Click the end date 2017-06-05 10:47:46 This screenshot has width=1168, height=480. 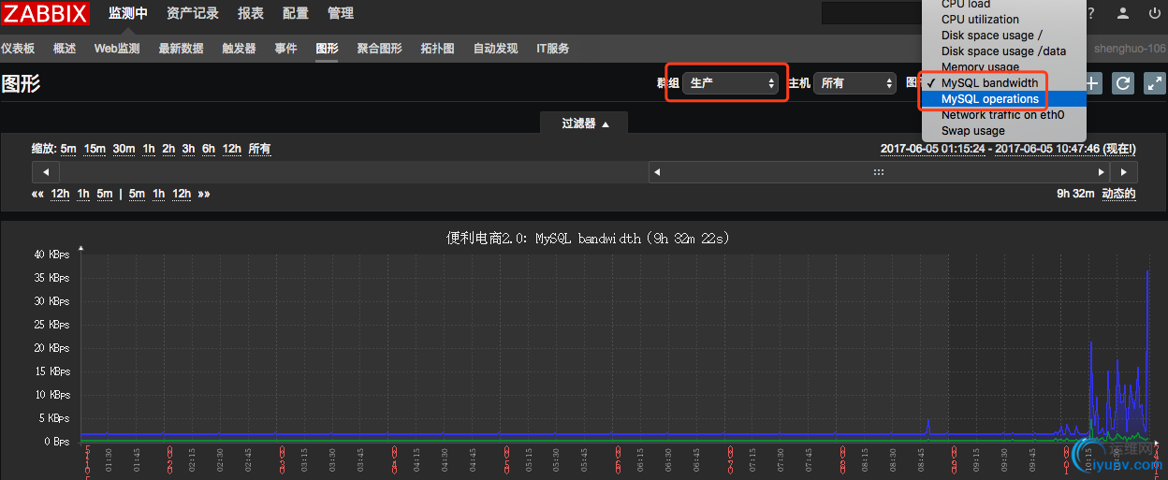[x=1048, y=149]
